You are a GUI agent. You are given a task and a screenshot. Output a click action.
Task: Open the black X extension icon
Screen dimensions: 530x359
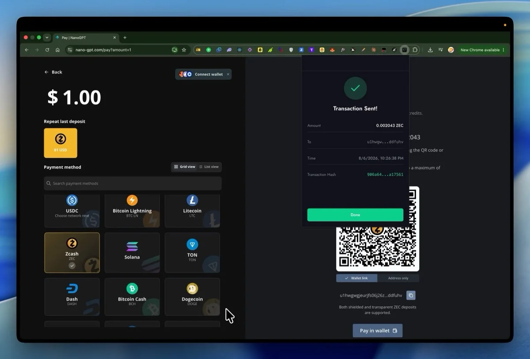coord(352,50)
